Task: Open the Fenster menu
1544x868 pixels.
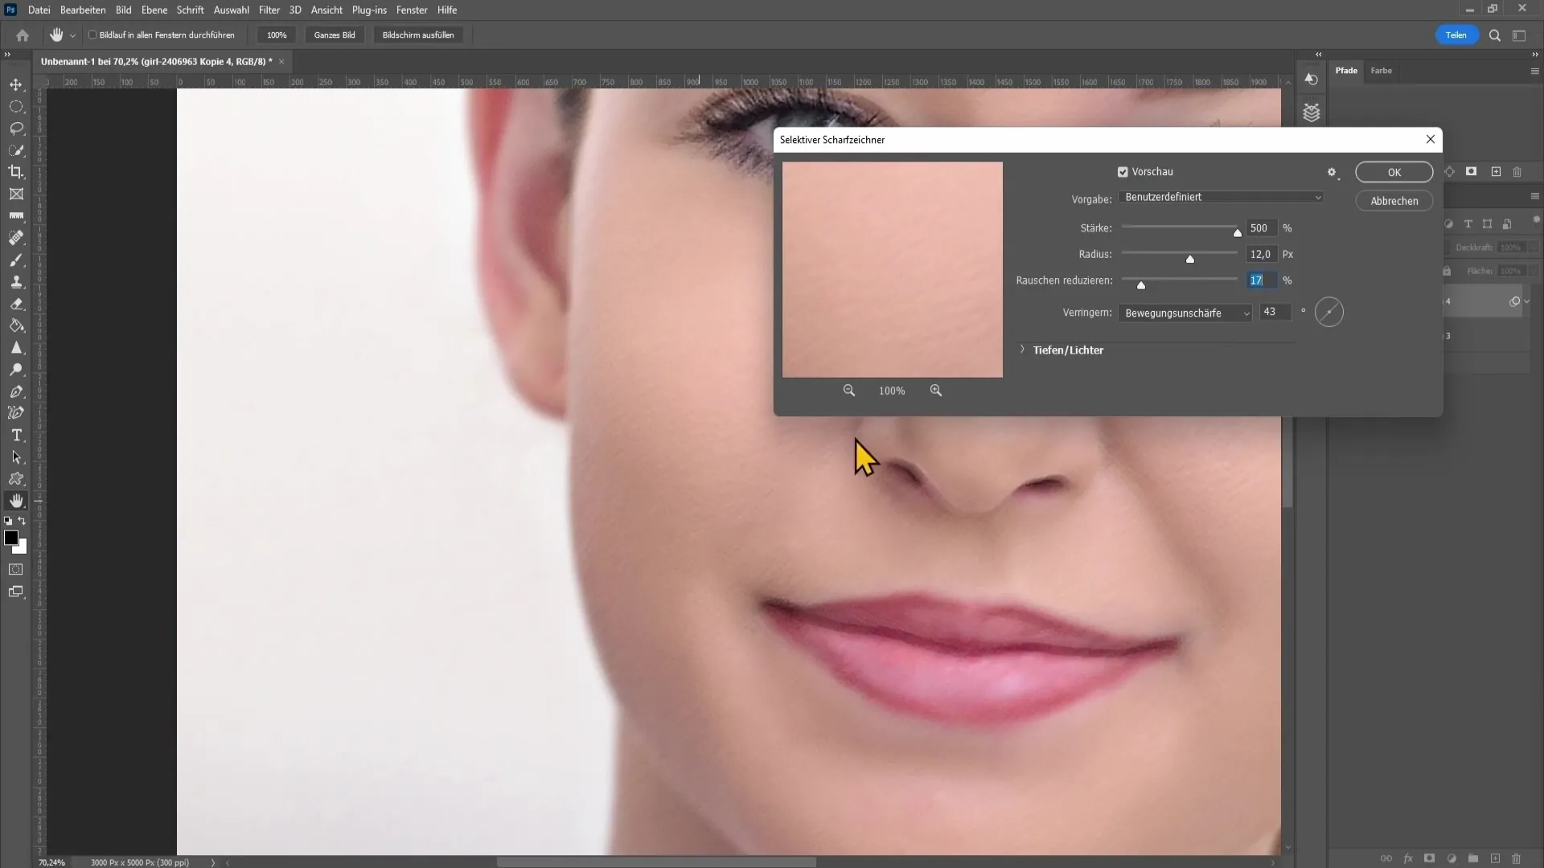Action: point(412,10)
